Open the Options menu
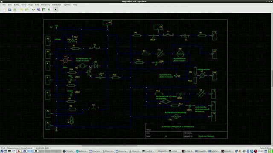The height and width of the screenshot is (153, 273). click(x=67, y=5)
